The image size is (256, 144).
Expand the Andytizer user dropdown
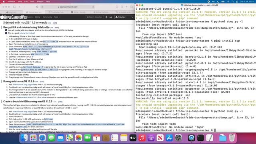click(124, 17)
